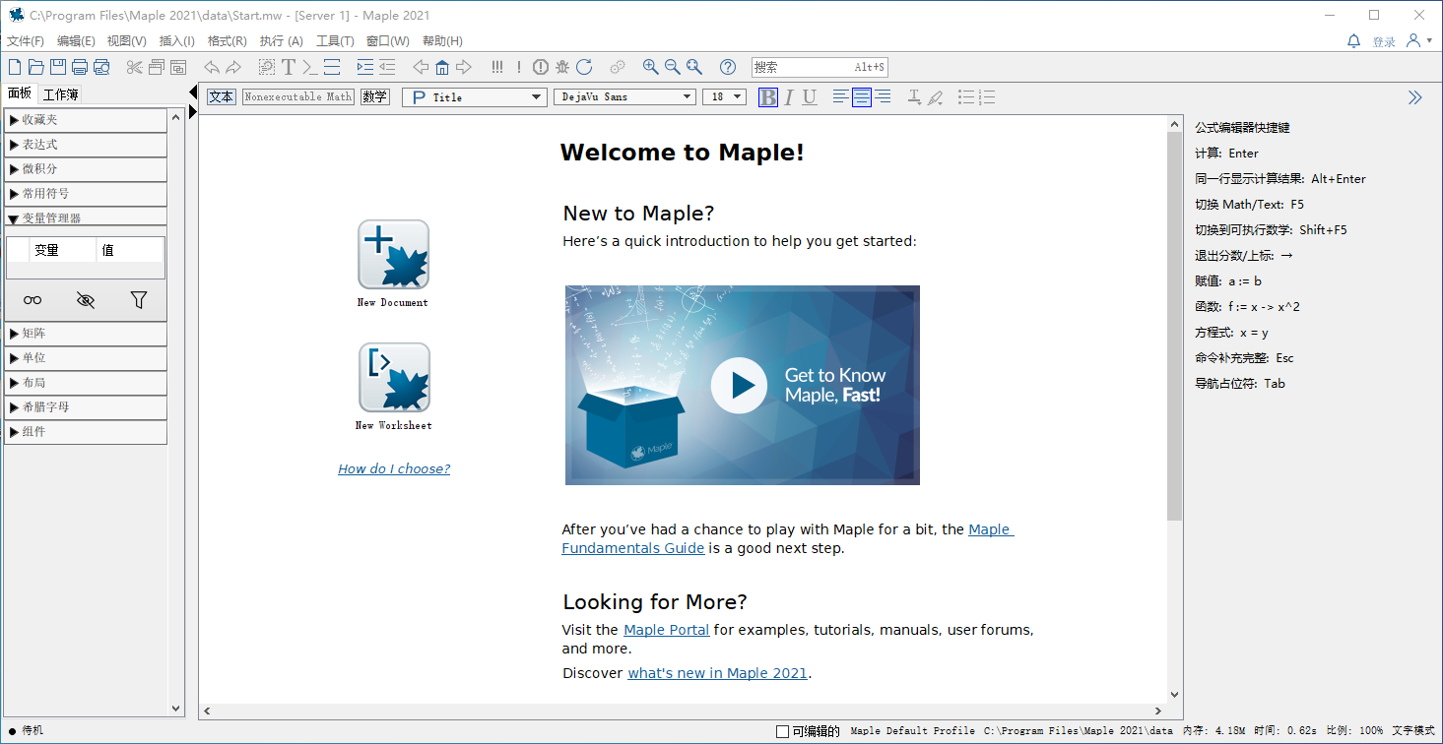Cut selection with the scissors icon
This screenshot has height=744, width=1443.
(x=135, y=67)
